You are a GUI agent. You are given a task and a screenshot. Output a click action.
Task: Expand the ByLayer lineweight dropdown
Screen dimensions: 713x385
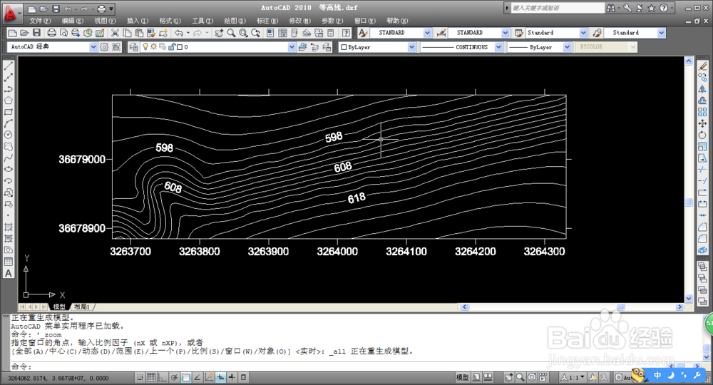coord(567,47)
